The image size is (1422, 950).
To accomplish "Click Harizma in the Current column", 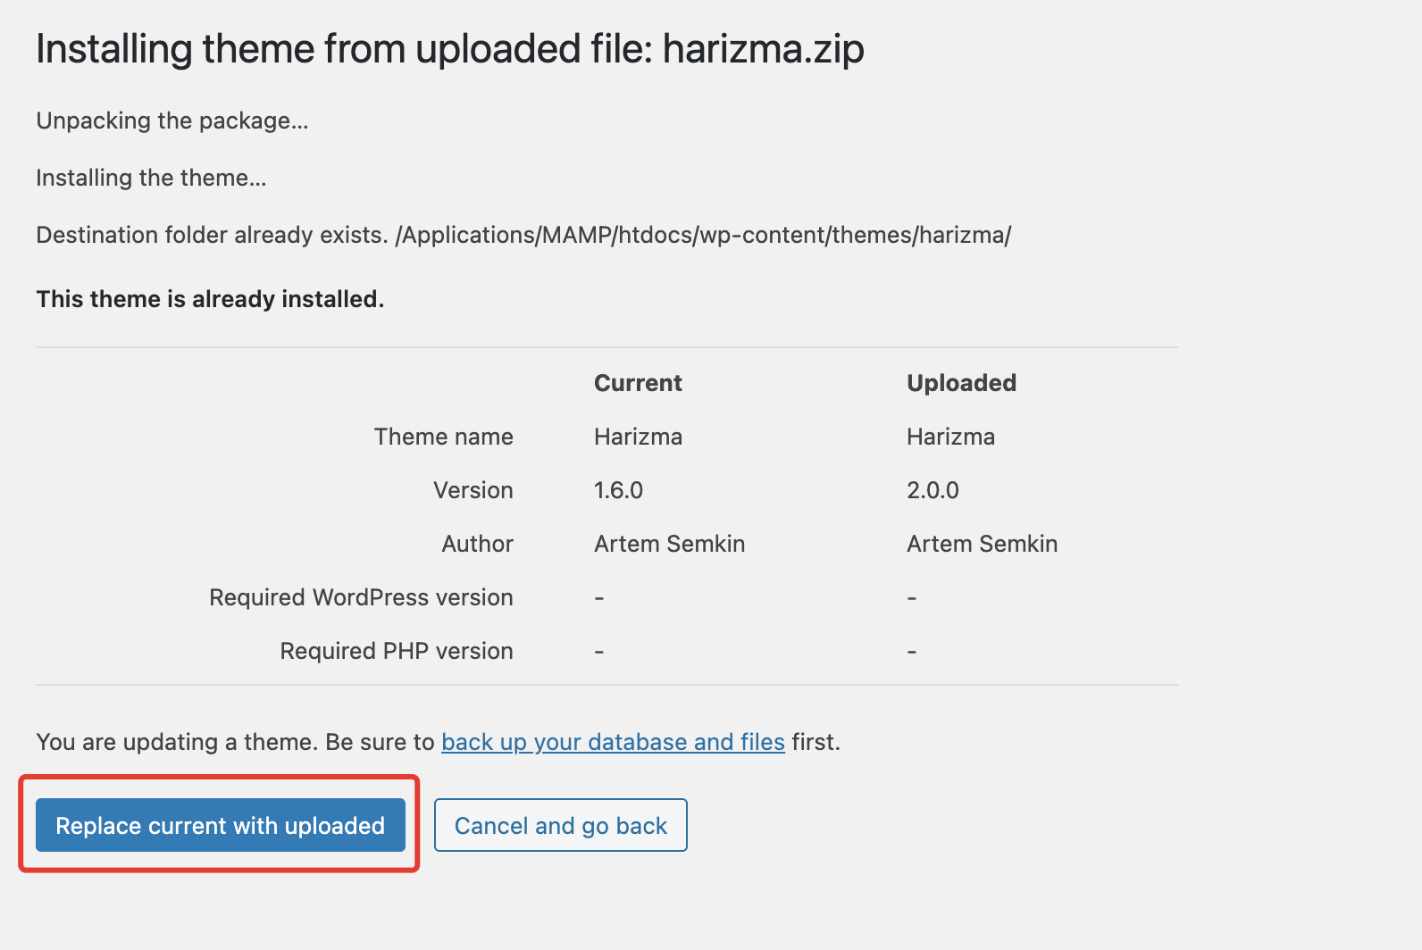I will click(638, 437).
